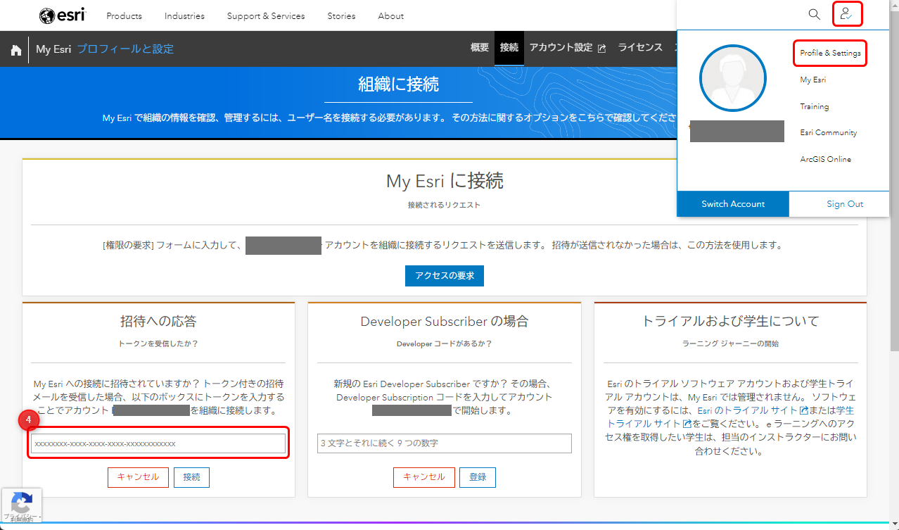Screen dimensions: 899x530
Task: Click the user account icon
Action: tap(847, 14)
